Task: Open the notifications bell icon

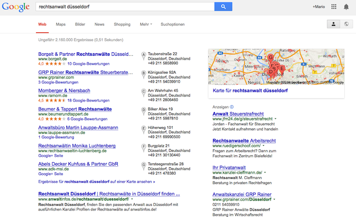Action: [x=346, y=7]
